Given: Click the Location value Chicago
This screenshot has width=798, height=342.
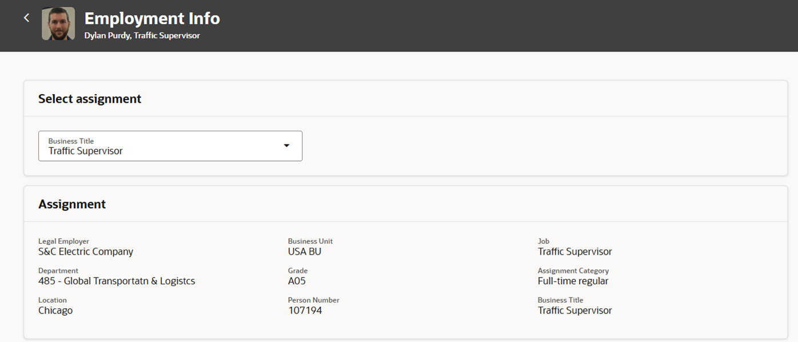Looking at the screenshot, I should 55,311.
